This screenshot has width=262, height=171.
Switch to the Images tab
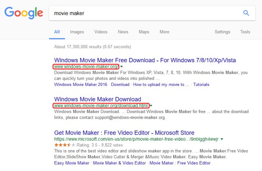tap(77, 32)
